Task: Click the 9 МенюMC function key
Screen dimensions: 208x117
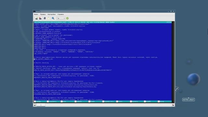Action: click(151, 101)
